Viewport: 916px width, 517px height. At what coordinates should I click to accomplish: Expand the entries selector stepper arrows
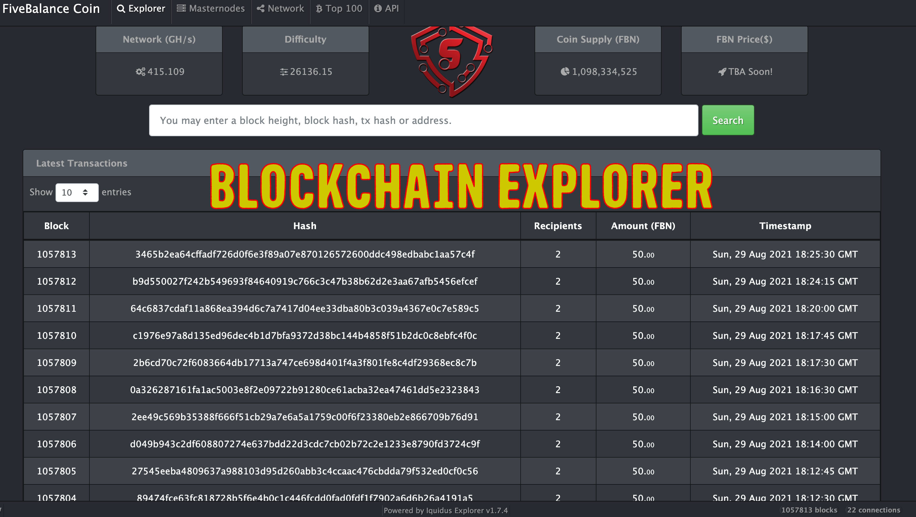coord(85,192)
